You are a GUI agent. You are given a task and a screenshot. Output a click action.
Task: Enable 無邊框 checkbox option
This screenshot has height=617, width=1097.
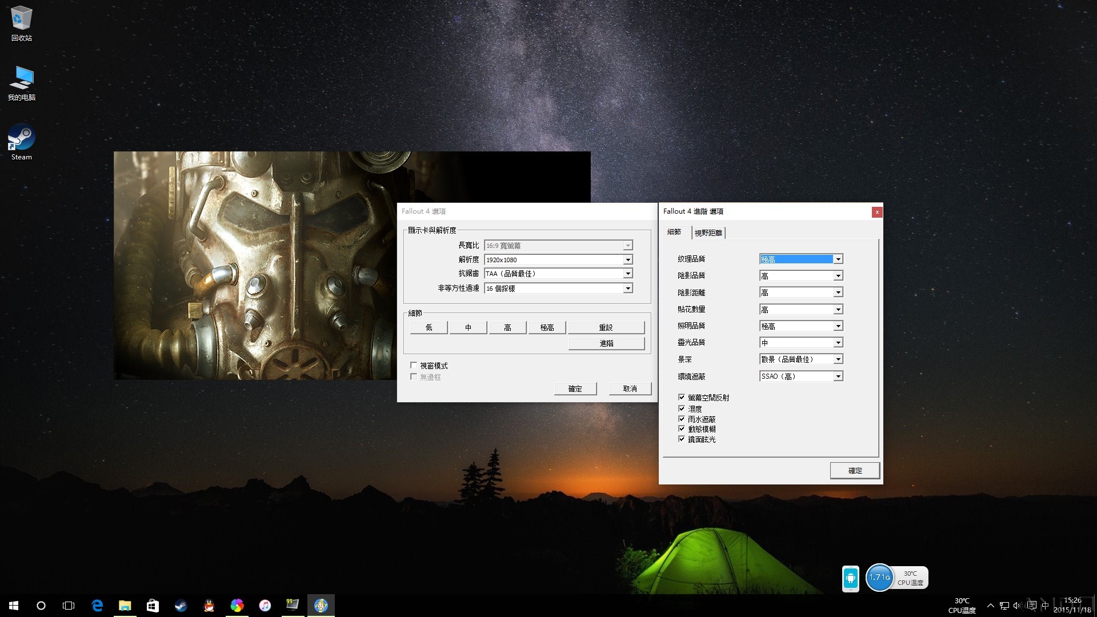[x=414, y=376]
